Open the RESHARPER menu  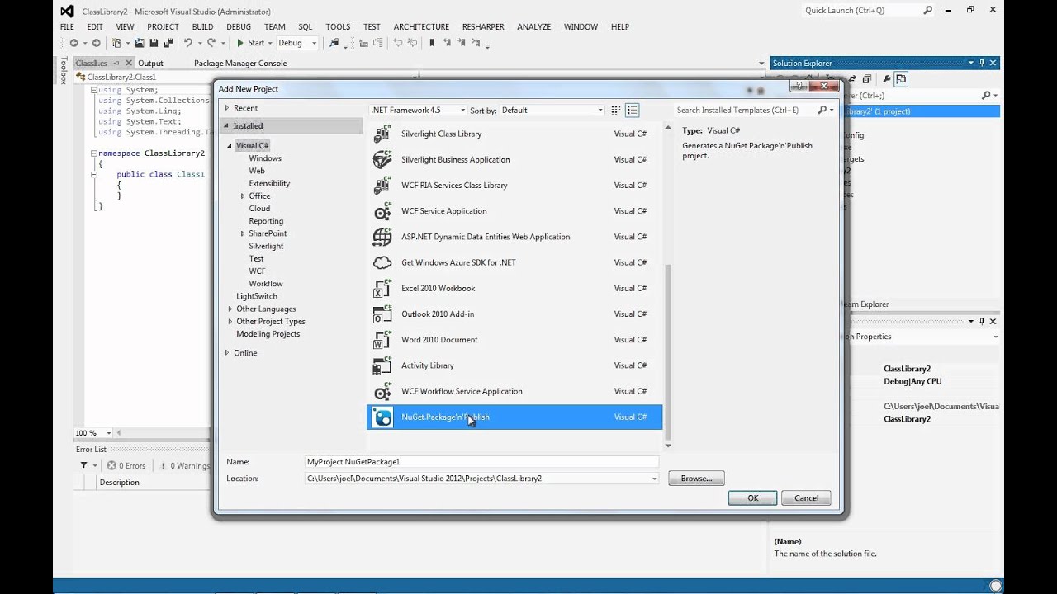[483, 26]
